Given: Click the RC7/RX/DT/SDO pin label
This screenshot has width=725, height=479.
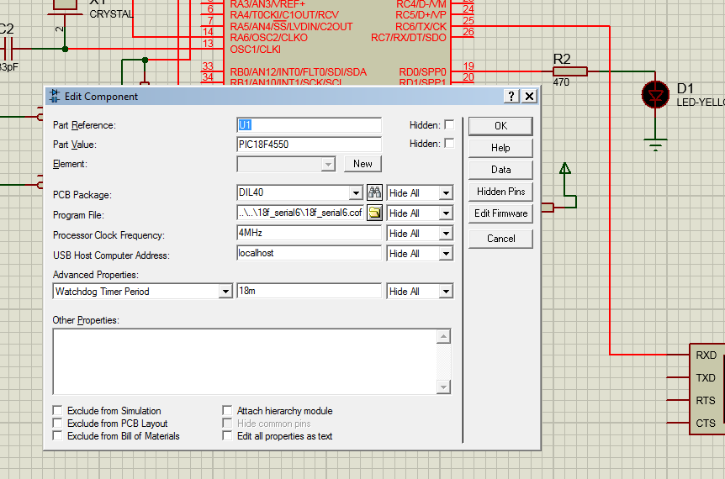Looking at the screenshot, I should point(408,38).
